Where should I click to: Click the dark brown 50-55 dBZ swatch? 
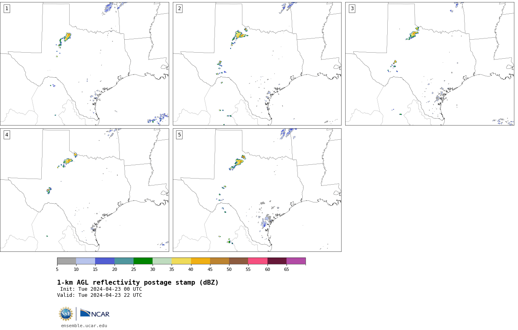(x=238, y=261)
